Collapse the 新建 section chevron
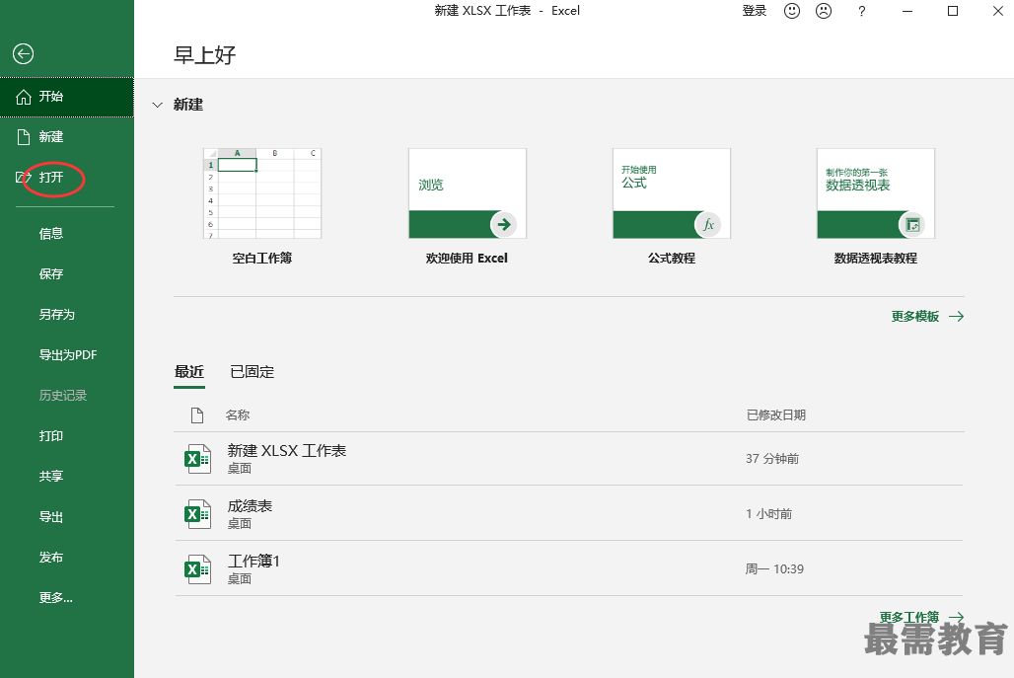The height and width of the screenshot is (678, 1014). pos(157,105)
